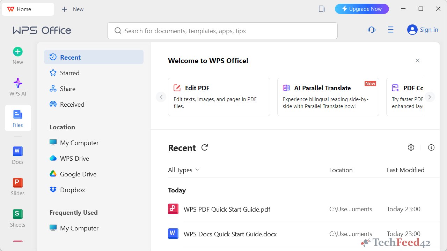
Task: Click the green New plus icon in sidebar
Action: tap(18, 52)
